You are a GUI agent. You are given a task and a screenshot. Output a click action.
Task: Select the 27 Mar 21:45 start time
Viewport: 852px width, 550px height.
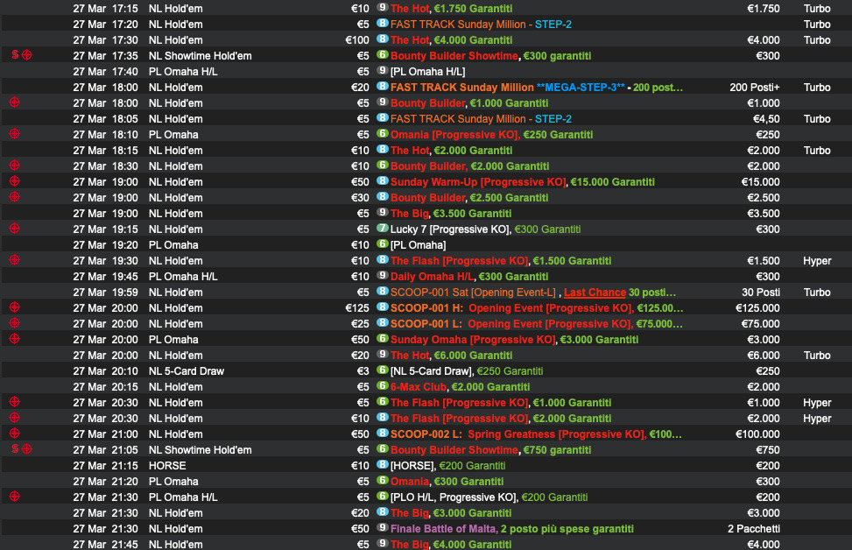coord(105,544)
